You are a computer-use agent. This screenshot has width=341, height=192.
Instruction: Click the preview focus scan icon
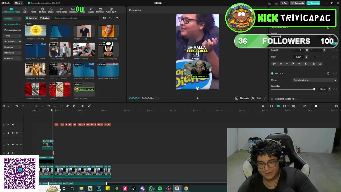[x=253, y=98]
